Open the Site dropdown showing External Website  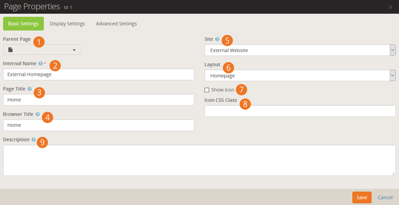coord(300,50)
